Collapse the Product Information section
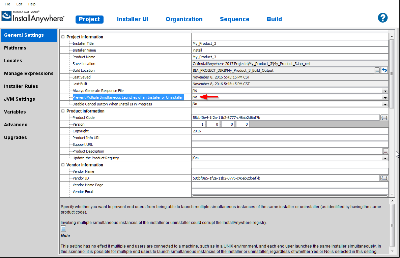The height and width of the screenshot is (258, 400). pos(63,111)
